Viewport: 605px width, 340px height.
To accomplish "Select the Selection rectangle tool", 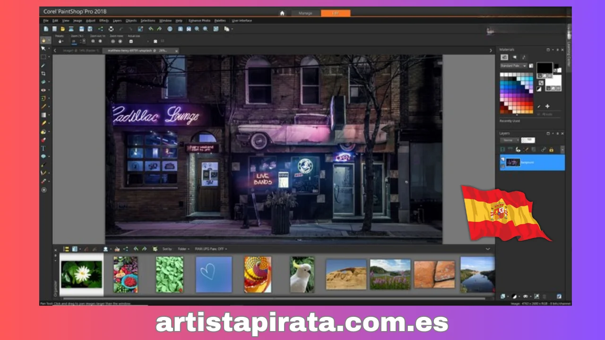I will click(x=43, y=57).
